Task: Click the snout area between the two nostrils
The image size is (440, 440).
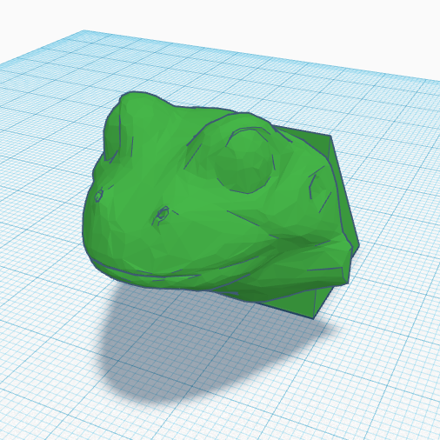Action: (130, 200)
